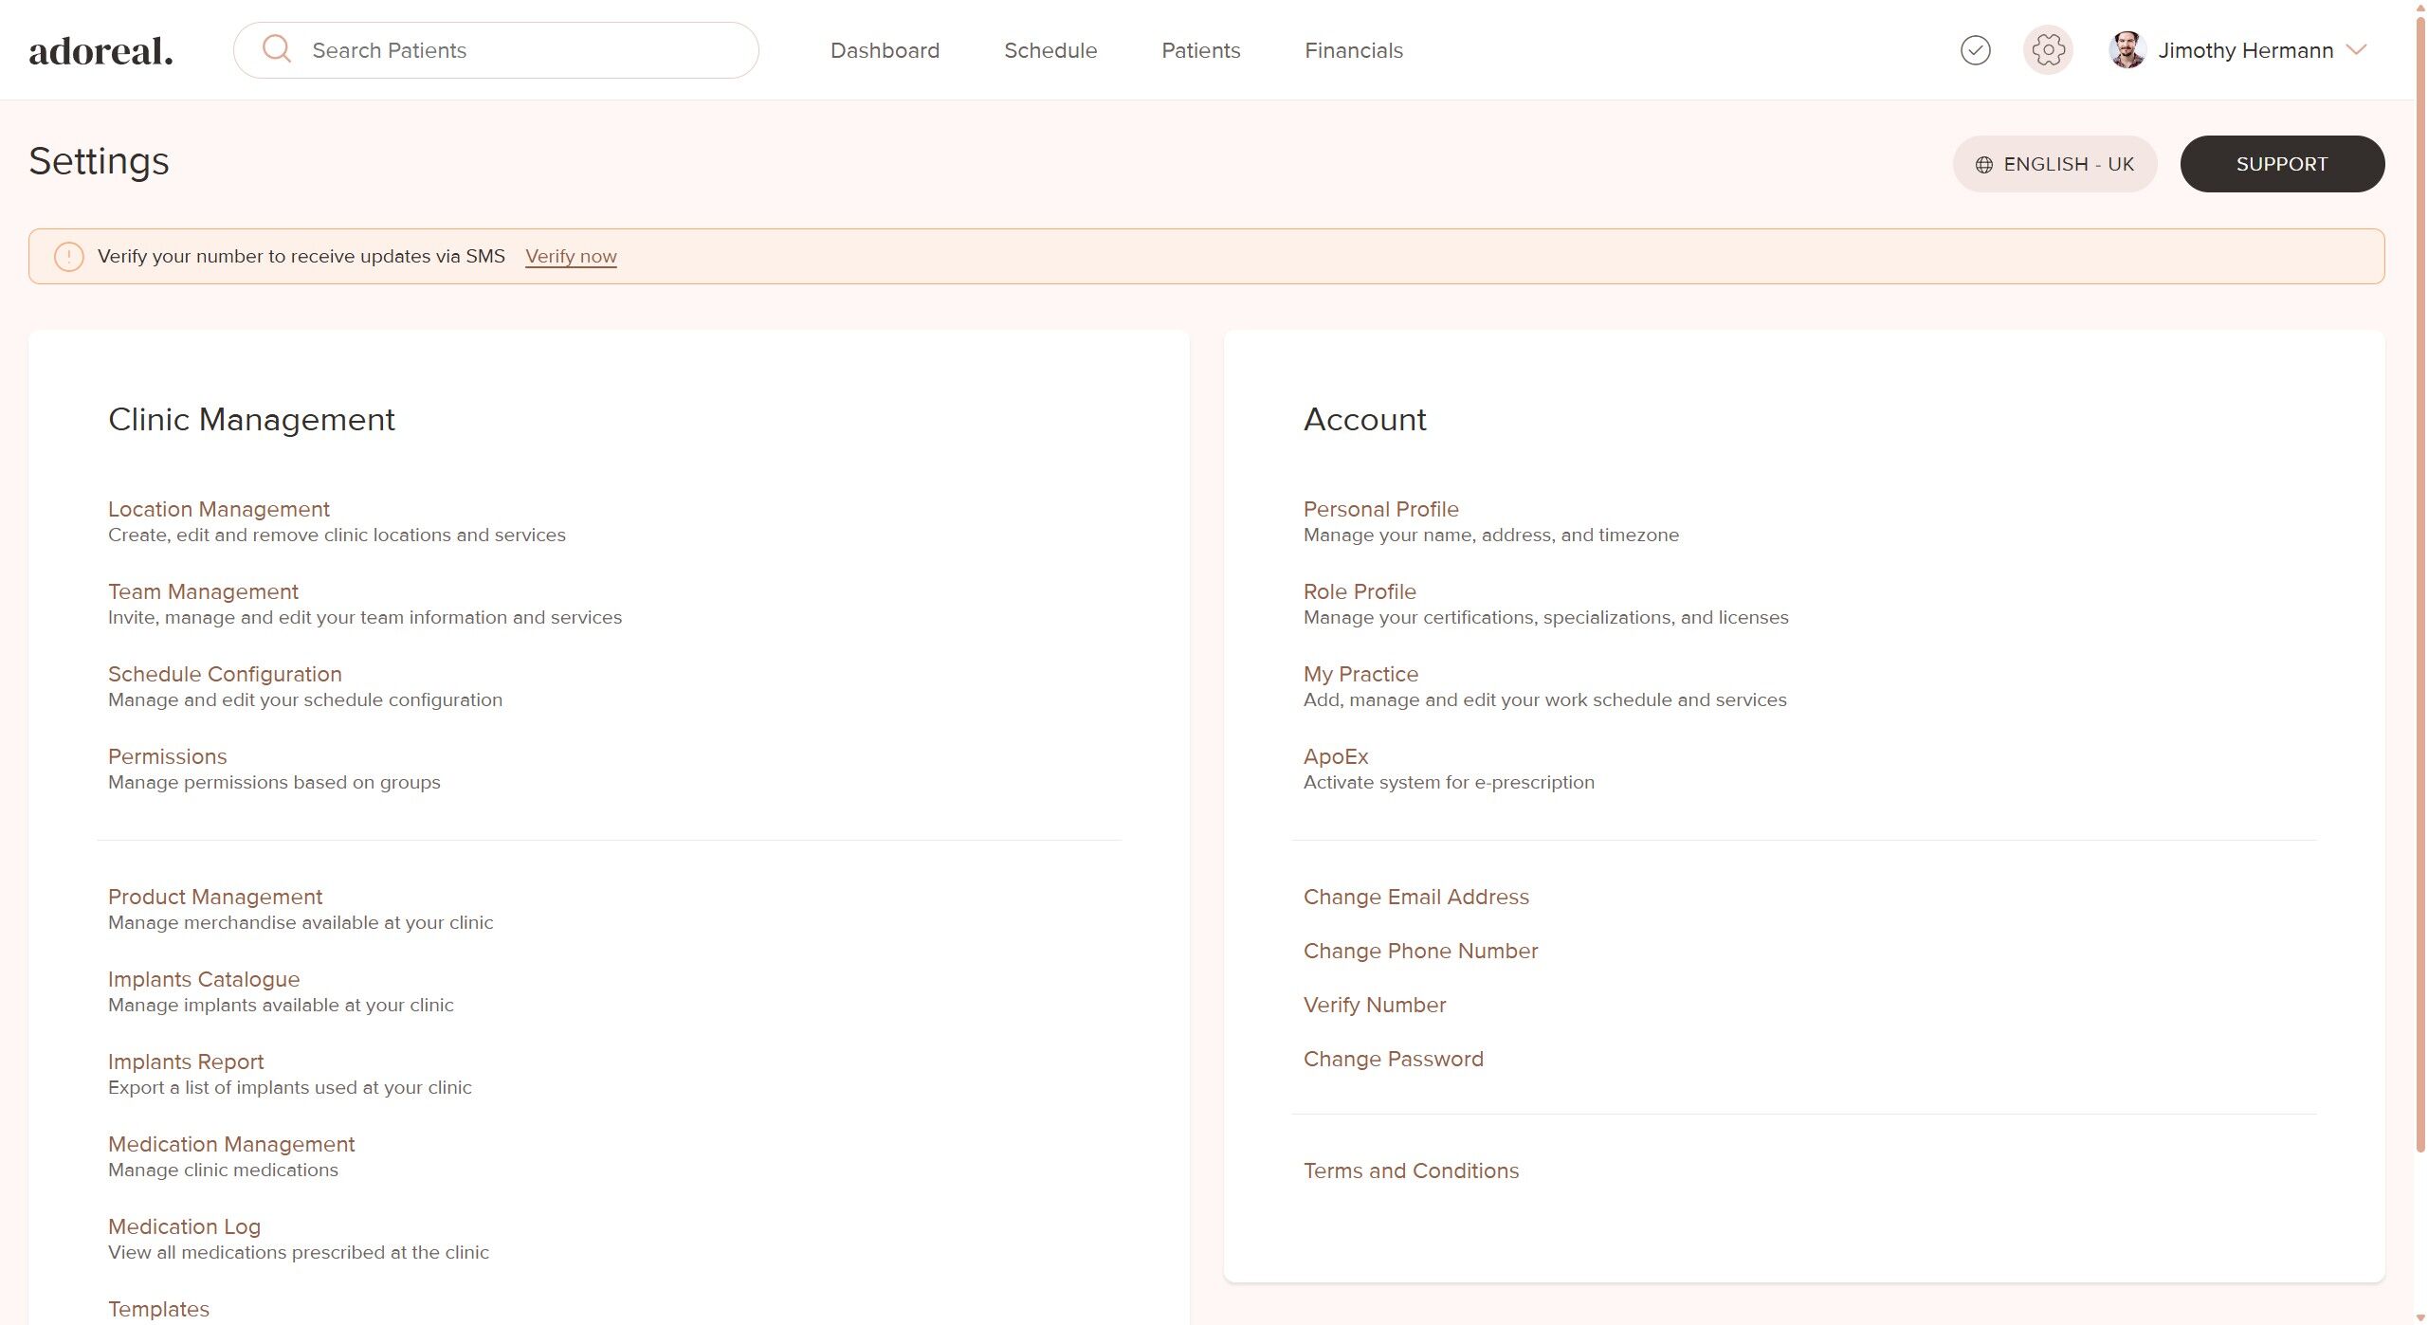
Task: Click the Verify now link
Action: pyautogui.click(x=571, y=257)
